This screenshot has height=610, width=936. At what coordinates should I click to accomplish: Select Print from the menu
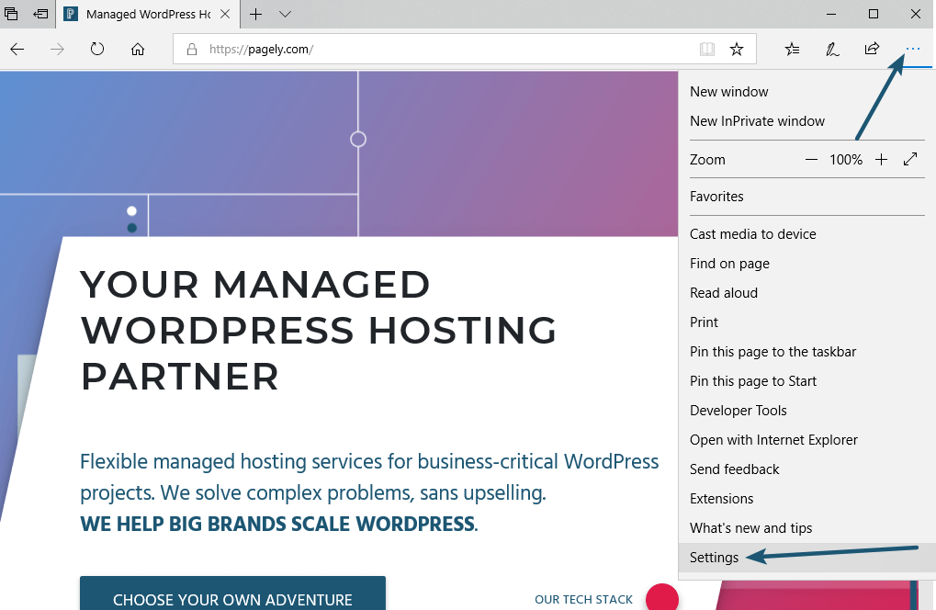(807, 322)
